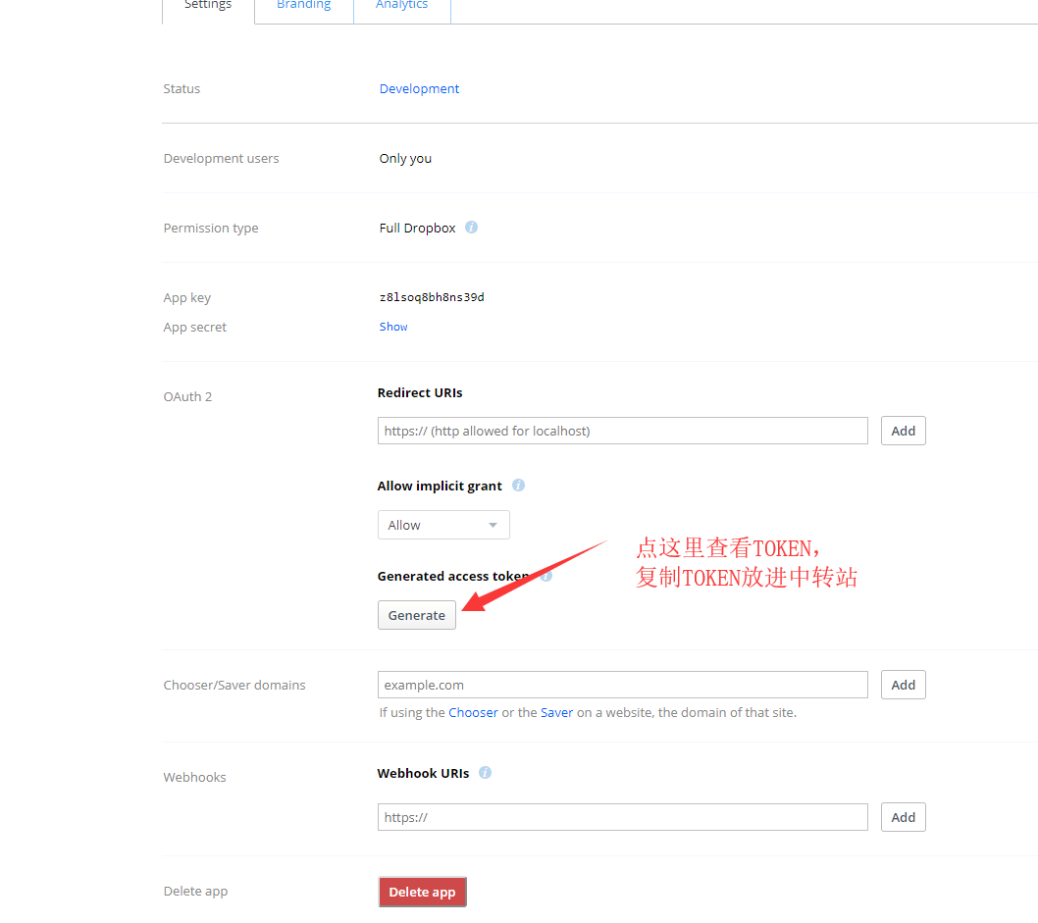Viewport: 1038px width, 923px height.
Task: Switch to the Branding tab
Action: coord(304,7)
